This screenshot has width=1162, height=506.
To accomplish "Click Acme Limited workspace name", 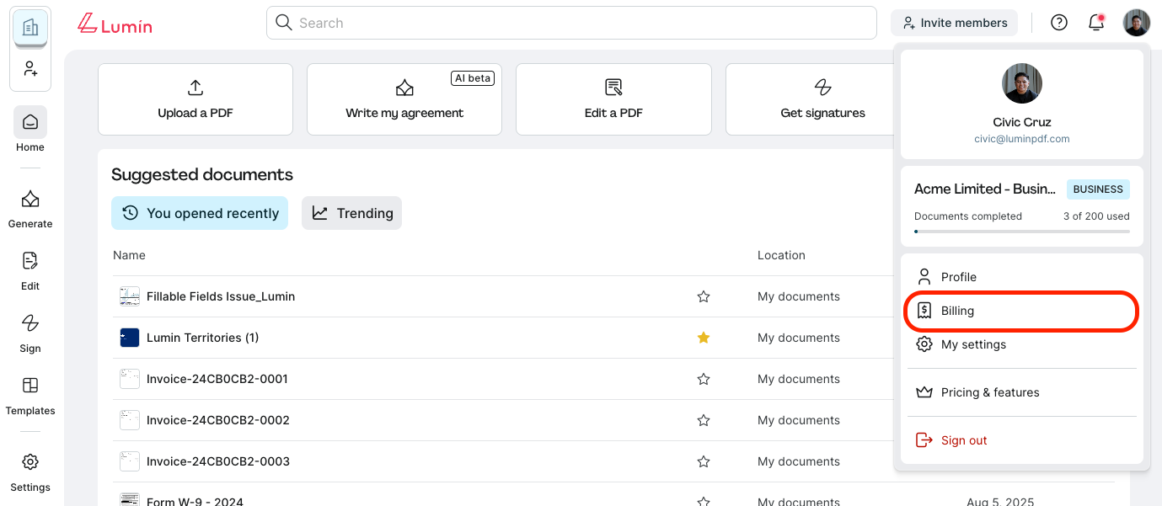I will (x=985, y=189).
